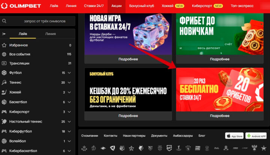Viewport: 270px width, 155px height.
Task: Click the globe icon for Все события
Action: pos(4,54)
